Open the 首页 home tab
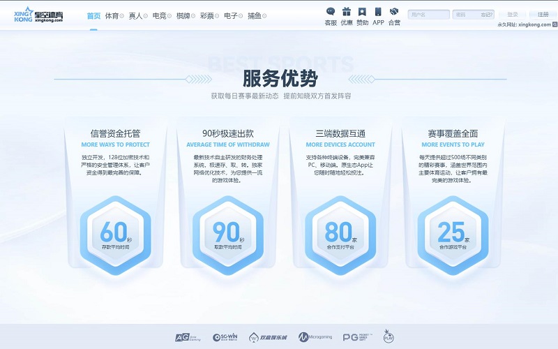Viewport: 558px width, 349px height. tap(93, 15)
